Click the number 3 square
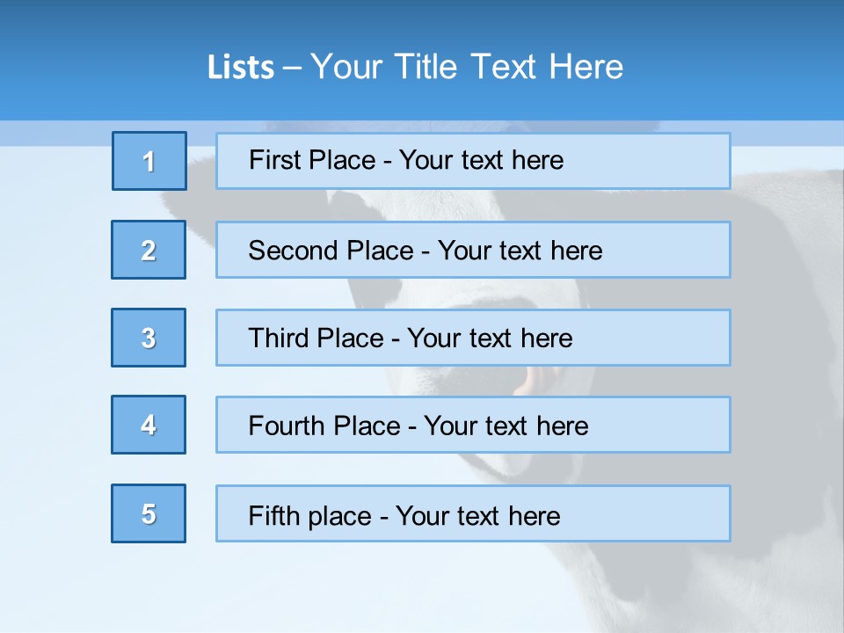844x633 pixels. pos(149,338)
